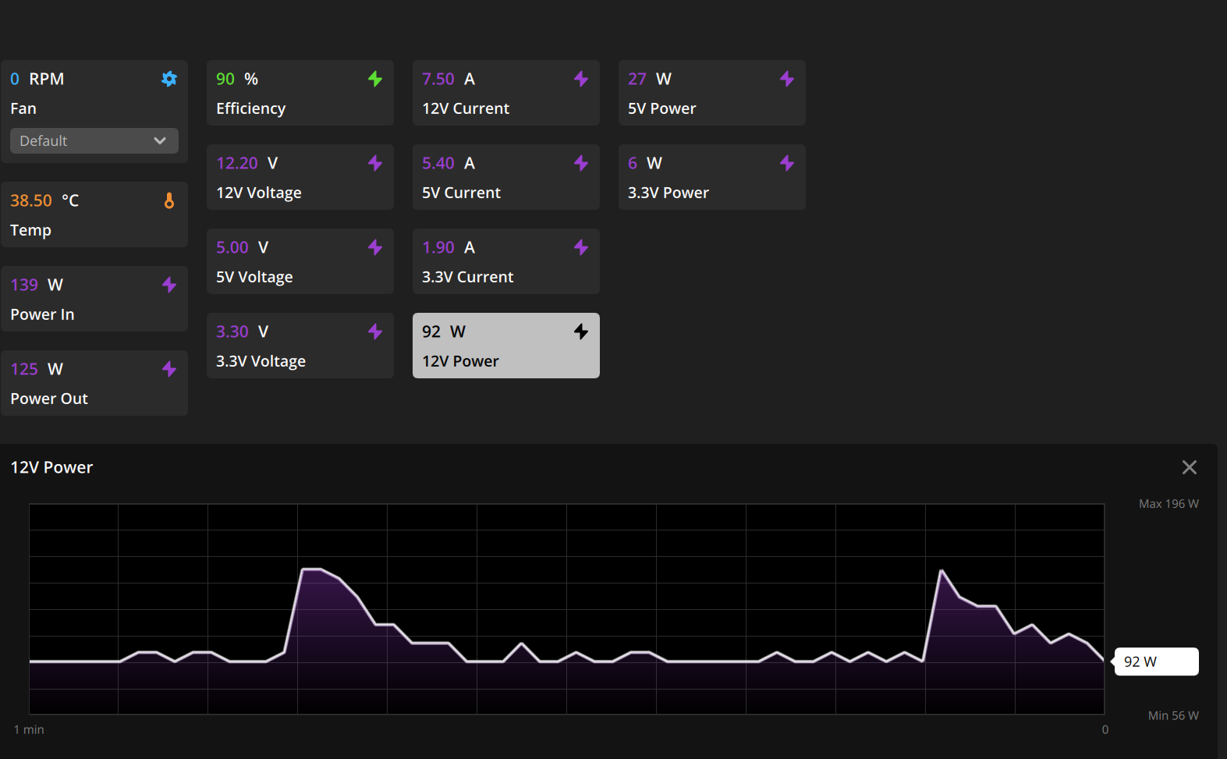Click the 90 % efficiency value
Viewport: 1227px width, 759px height.
point(237,79)
